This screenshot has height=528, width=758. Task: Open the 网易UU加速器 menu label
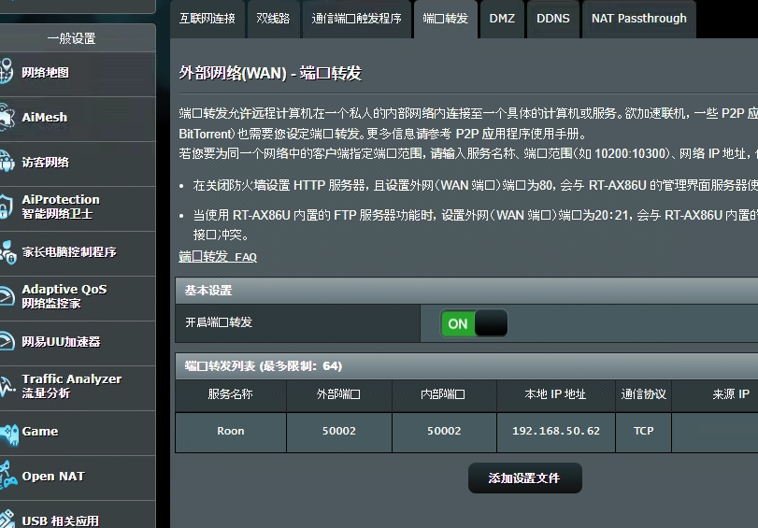pyautogui.click(x=62, y=342)
